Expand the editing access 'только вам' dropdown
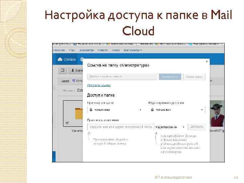Image resolution: width=244 pixels, height=183 pixels. point(177,110)
